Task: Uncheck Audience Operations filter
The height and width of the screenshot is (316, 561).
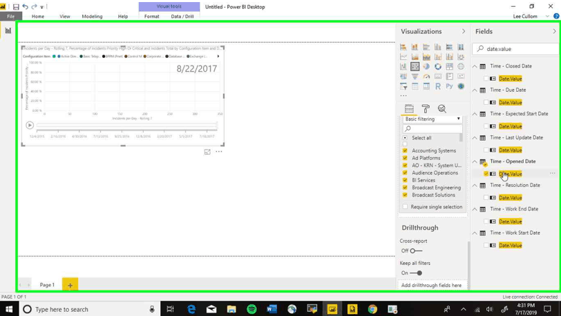Action: 405,172
